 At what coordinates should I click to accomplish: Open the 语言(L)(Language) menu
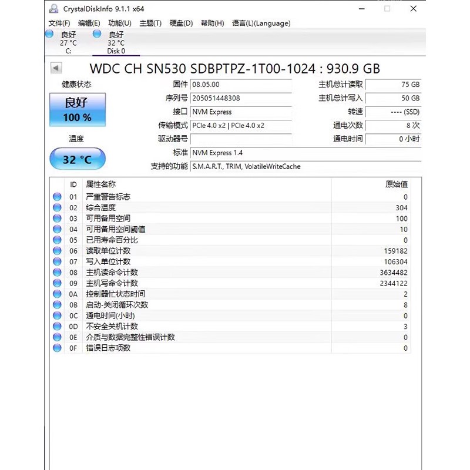[x=261, y=23]
